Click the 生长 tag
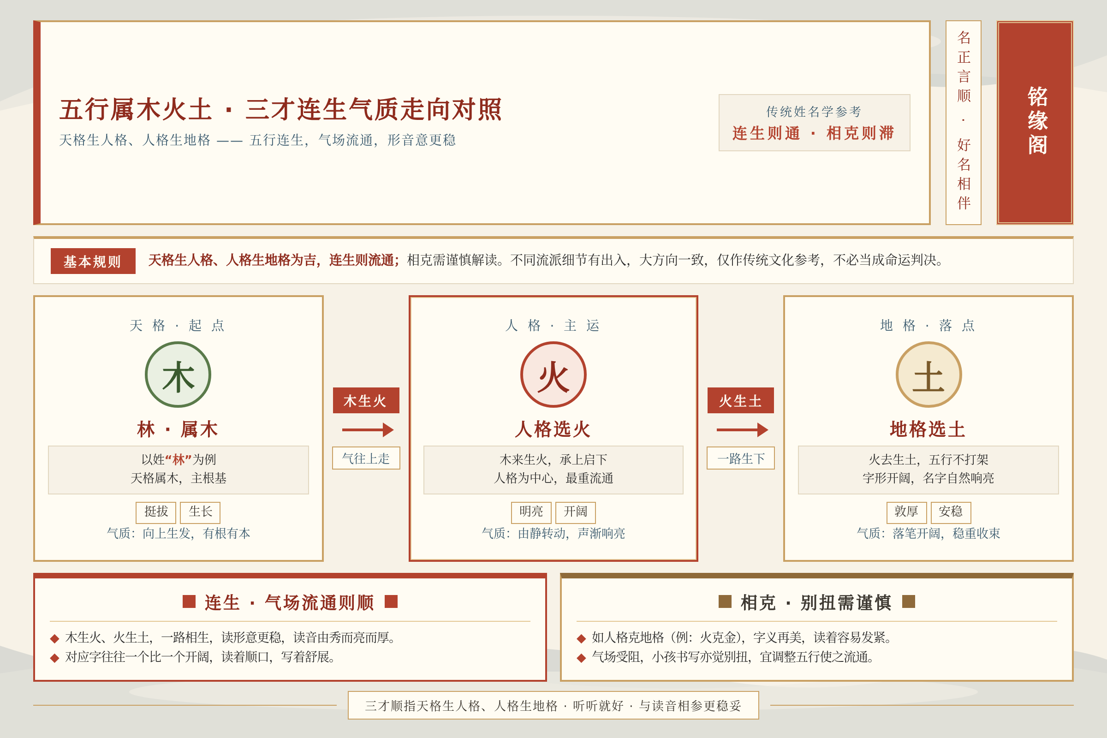Viewport: 1107px width, 738px height. pos(200,512)
